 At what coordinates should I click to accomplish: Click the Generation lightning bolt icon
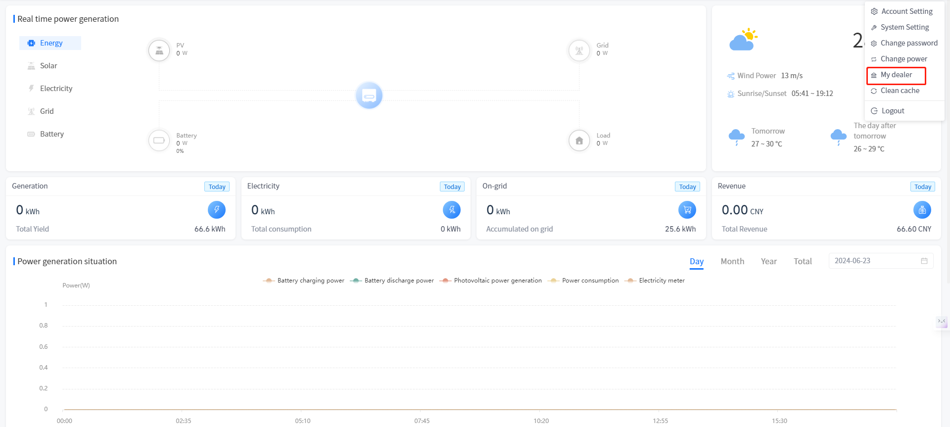(216, 210)
